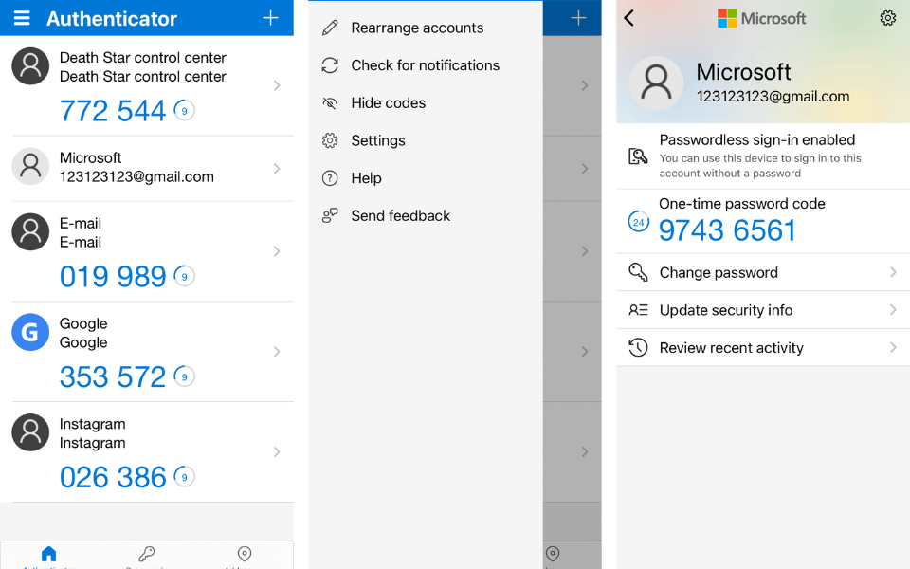Copy the code 772 544
Screen dimensions: 910x569
(x=113, y=111)
